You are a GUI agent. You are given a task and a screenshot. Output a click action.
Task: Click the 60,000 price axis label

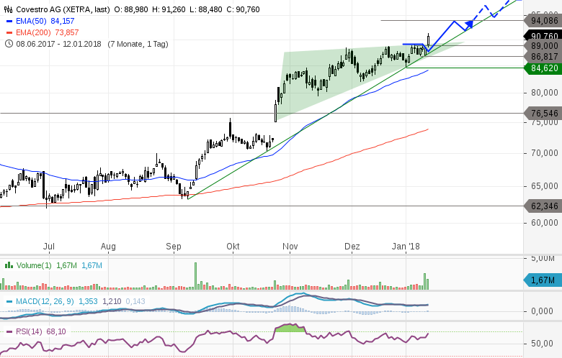[545, 222]
